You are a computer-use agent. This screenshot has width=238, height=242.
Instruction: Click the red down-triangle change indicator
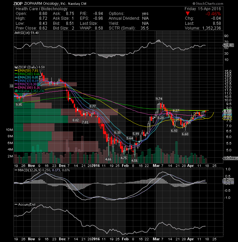(x=188, y=14)
